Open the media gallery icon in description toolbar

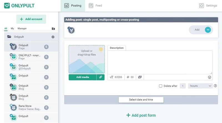pos(140,77)
